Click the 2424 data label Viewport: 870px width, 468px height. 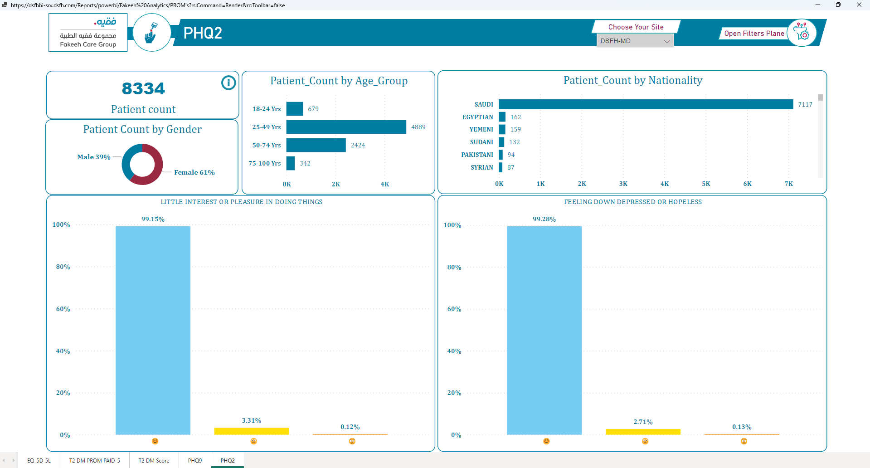[x=358, y=145]
